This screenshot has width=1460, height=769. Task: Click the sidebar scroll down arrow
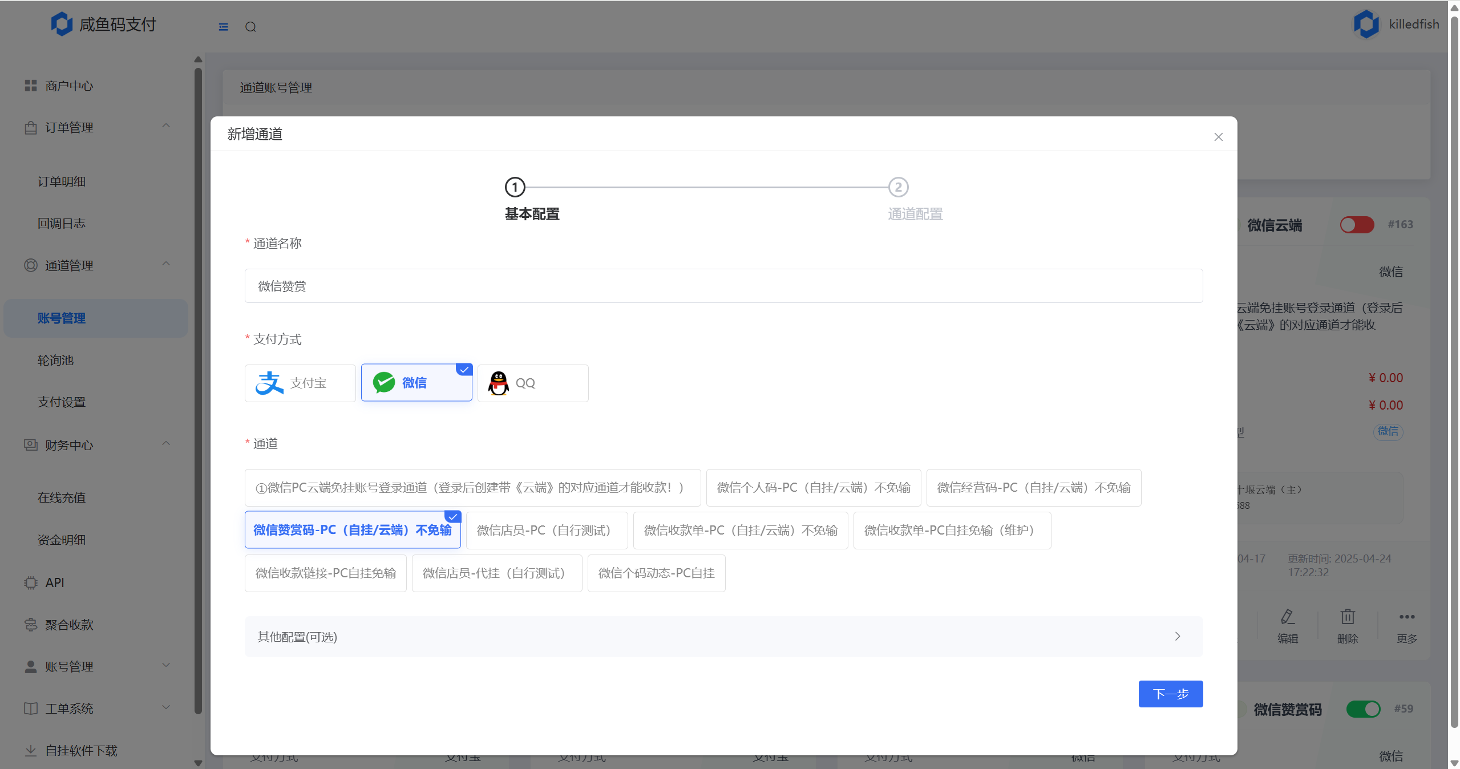(198, 763)
